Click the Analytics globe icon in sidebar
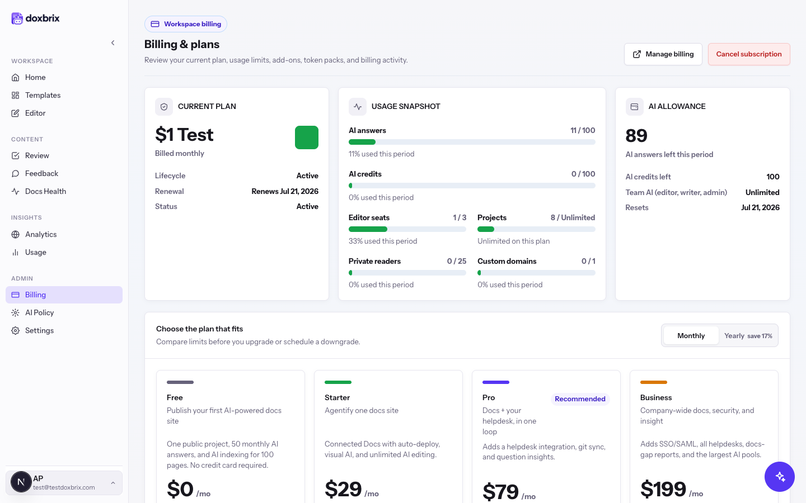This screenshot has width=806, height=503. click(16, 234)
